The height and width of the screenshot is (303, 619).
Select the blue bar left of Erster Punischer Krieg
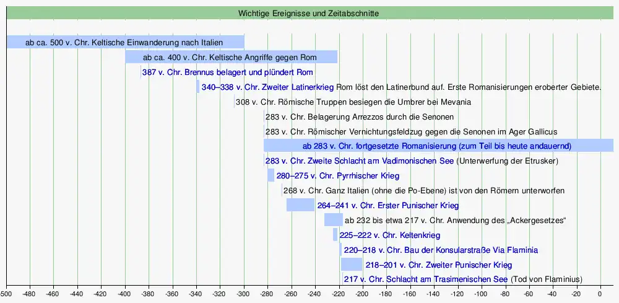[x=300, y=205]
